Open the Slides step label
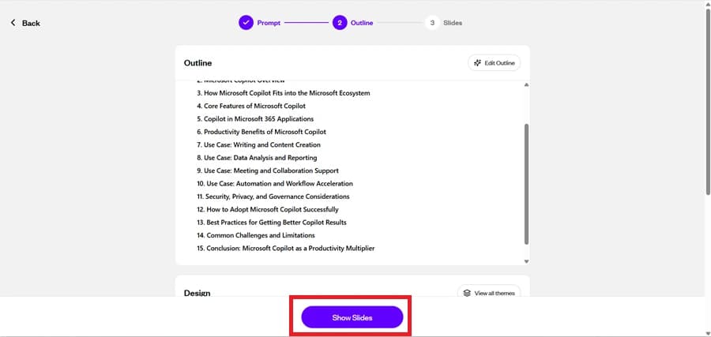Viewport: 711px width, 337px height. point(453,23)
